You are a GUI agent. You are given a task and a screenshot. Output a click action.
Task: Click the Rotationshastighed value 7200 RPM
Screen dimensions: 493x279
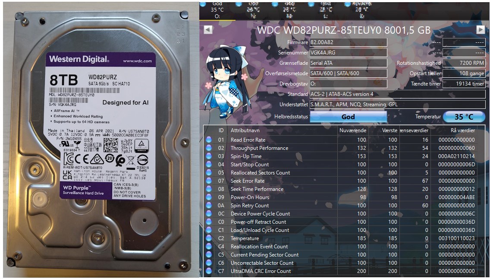point(464,63)
